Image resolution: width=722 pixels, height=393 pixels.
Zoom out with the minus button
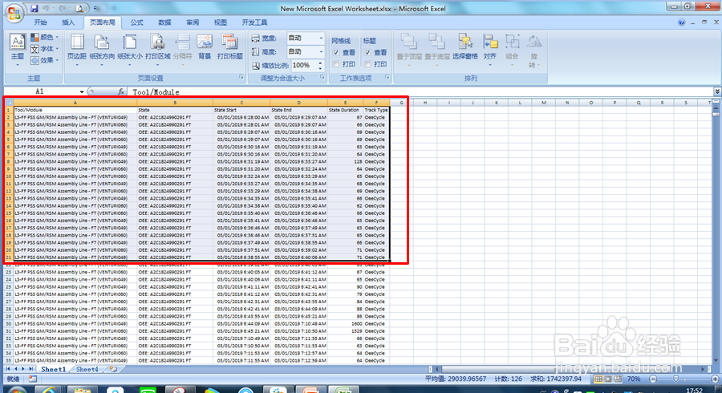point(653,379)
